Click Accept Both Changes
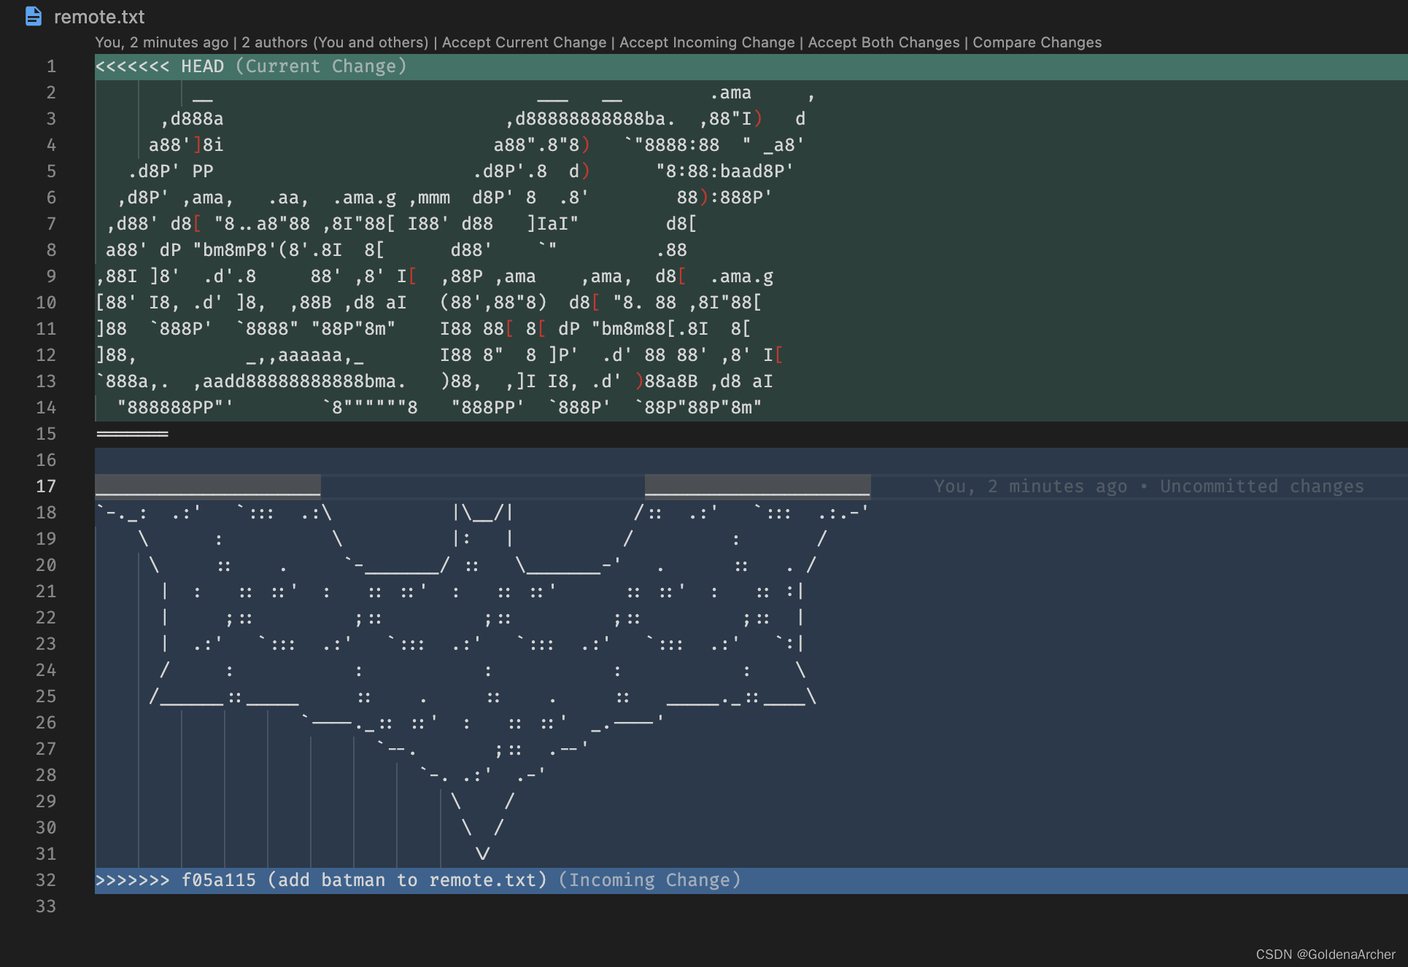Viewport: 1408px width, 967px height. tap(883, 42)
